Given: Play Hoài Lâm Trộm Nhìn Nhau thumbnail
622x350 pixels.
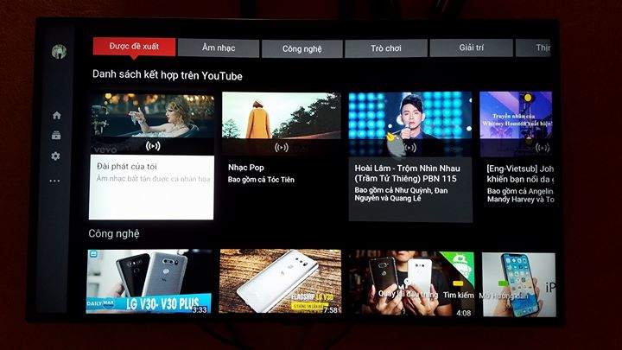Looking at the screenshot, I should click(410, 124).
